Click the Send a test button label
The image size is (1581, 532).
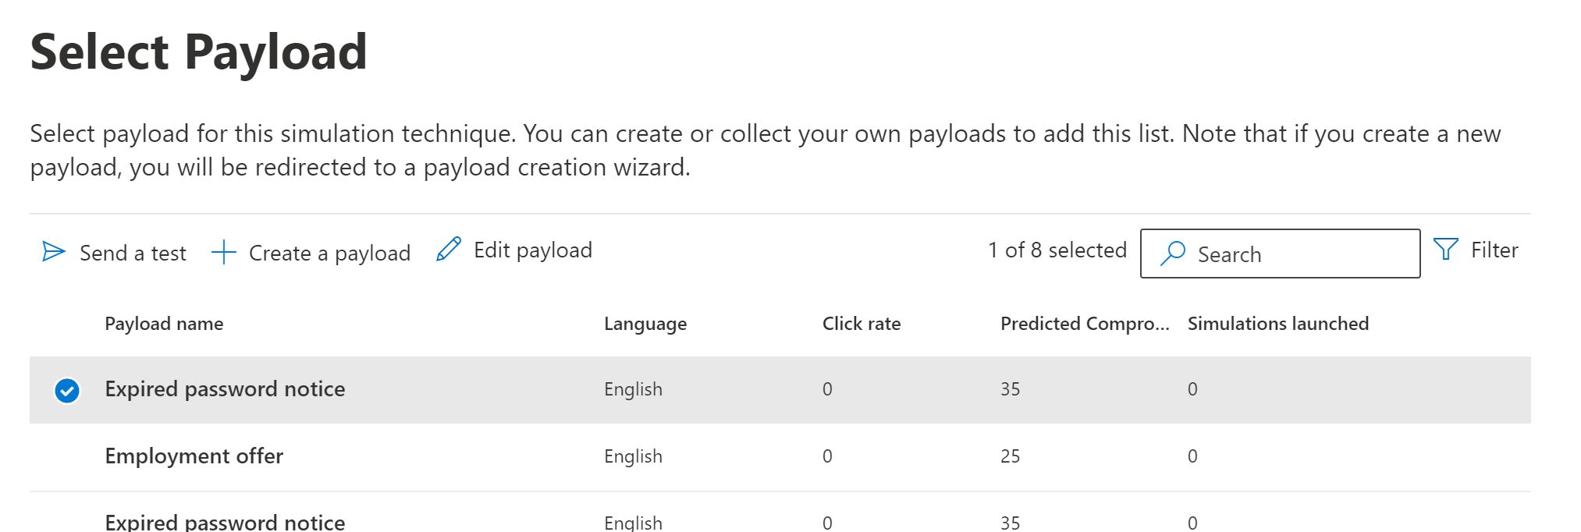click(133, 253)
